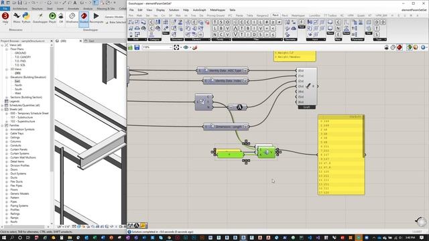The width and height of the screenshot is (429, 241).
Task: Click the orange sphere preview settings icon
Action: tap(416, 48)
